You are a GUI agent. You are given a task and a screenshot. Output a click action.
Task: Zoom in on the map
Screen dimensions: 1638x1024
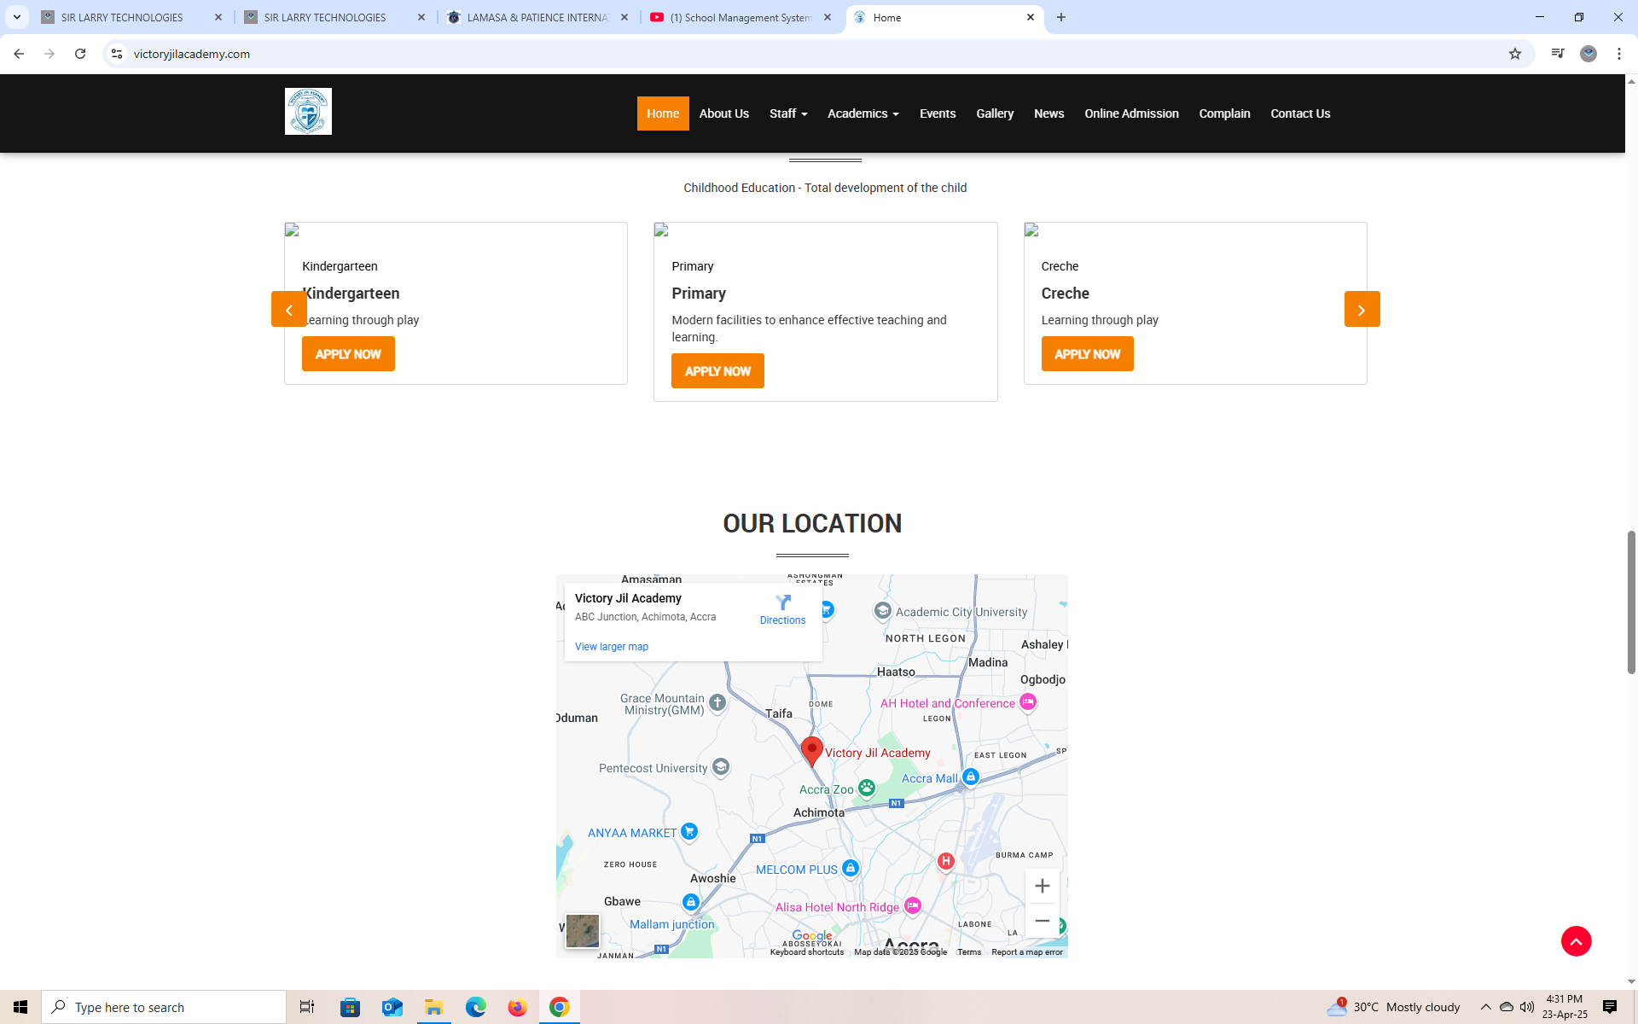[1042, 887]
